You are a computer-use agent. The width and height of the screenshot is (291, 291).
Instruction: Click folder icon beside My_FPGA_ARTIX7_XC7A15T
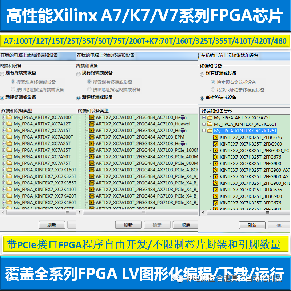tap(9, 130)
